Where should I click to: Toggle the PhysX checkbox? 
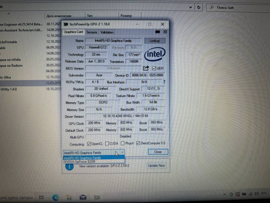(x=123, y=143)
